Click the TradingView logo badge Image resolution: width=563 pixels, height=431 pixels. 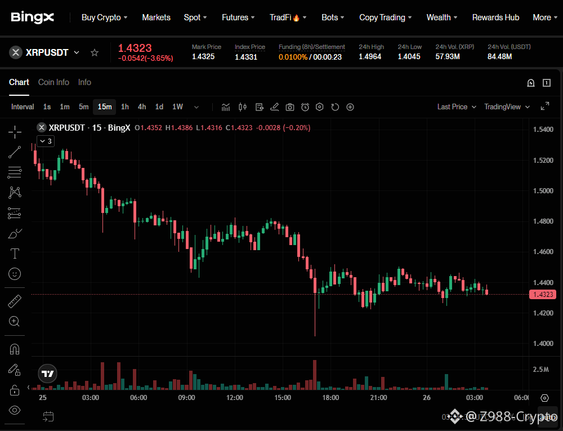pyautogui.click(x=48, y=374)
